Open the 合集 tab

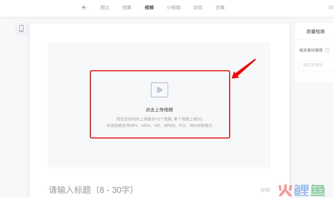pos(220,7)
